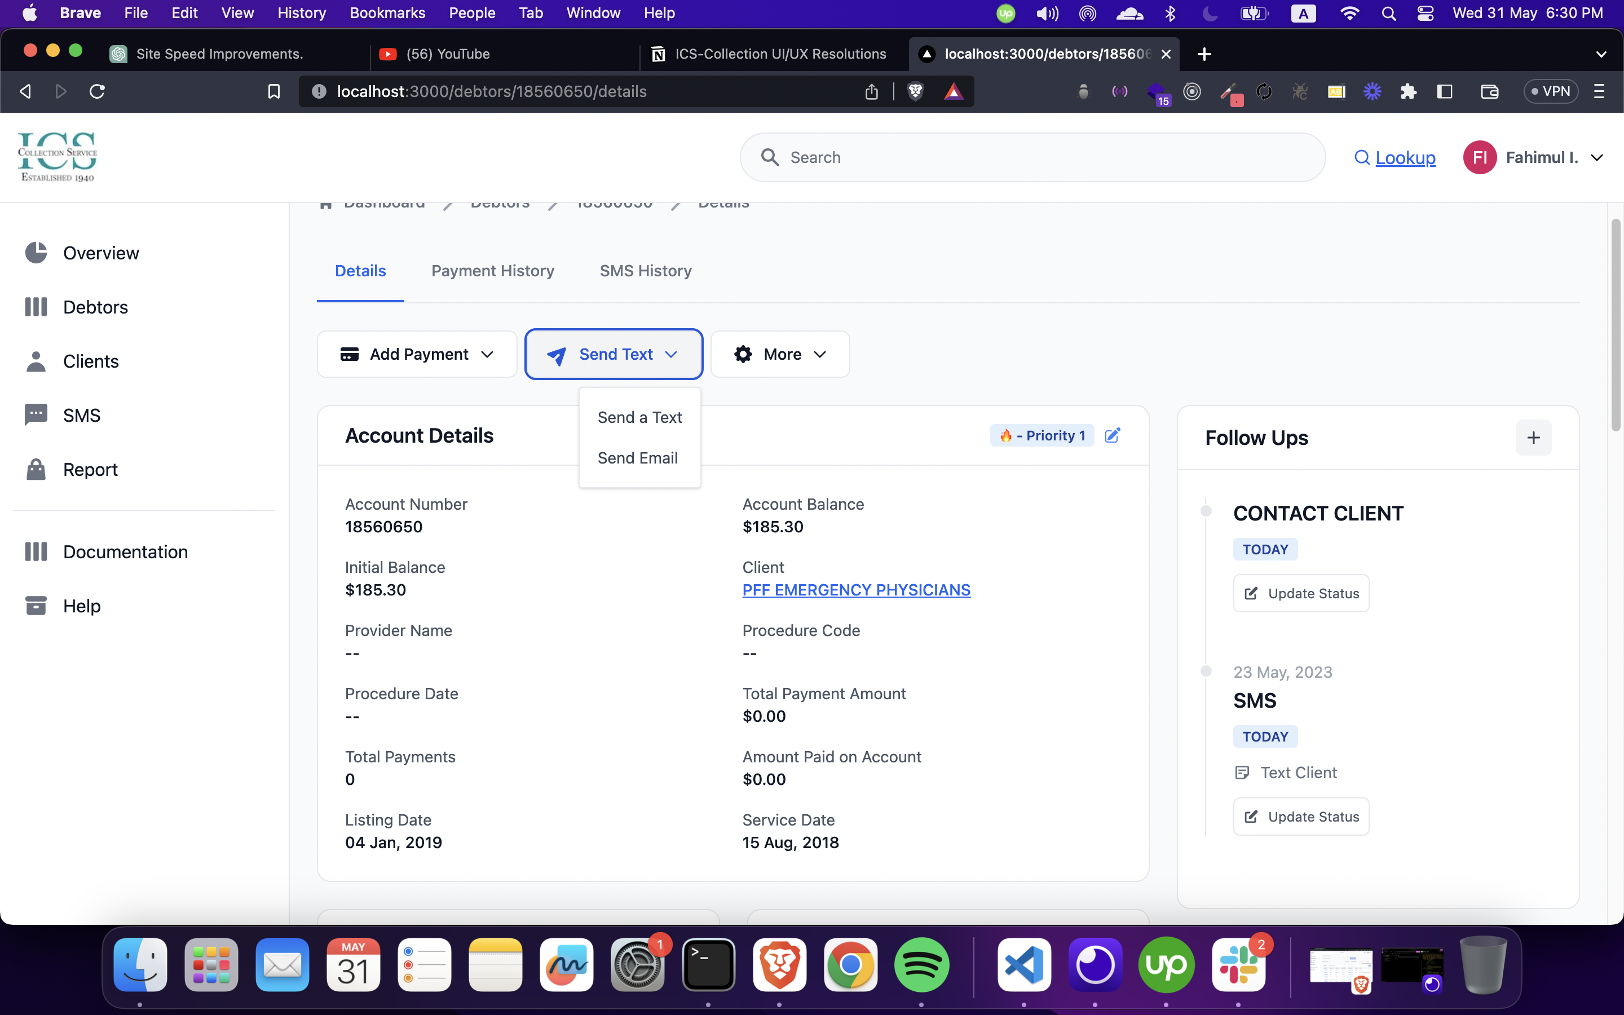Image resolution: width=1624 pixels, height=1015 pixels.
Task: Open SMS section in sidebar
Action: (81, 416)
